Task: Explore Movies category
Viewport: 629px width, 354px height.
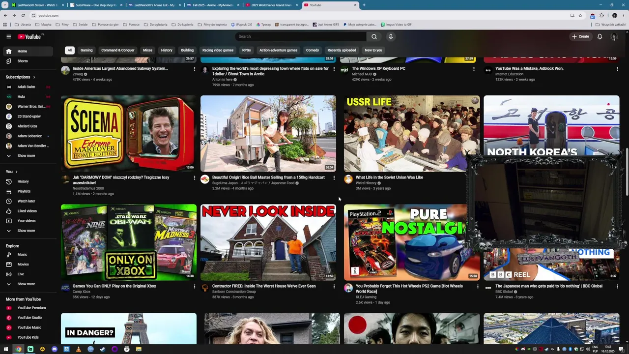Action: click(29, 265)
